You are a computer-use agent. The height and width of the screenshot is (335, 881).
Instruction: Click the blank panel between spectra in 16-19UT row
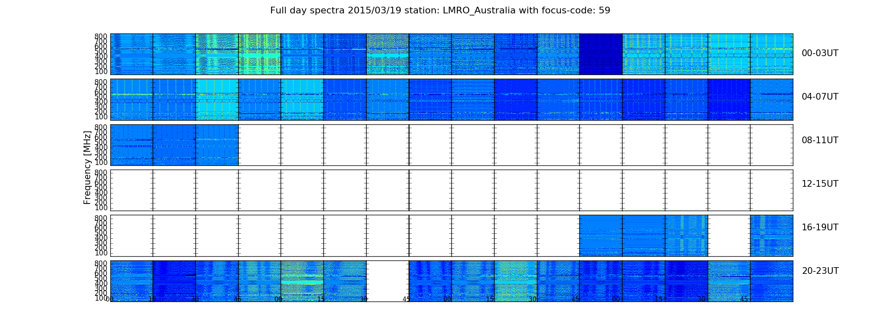click(x=729, y=236)
